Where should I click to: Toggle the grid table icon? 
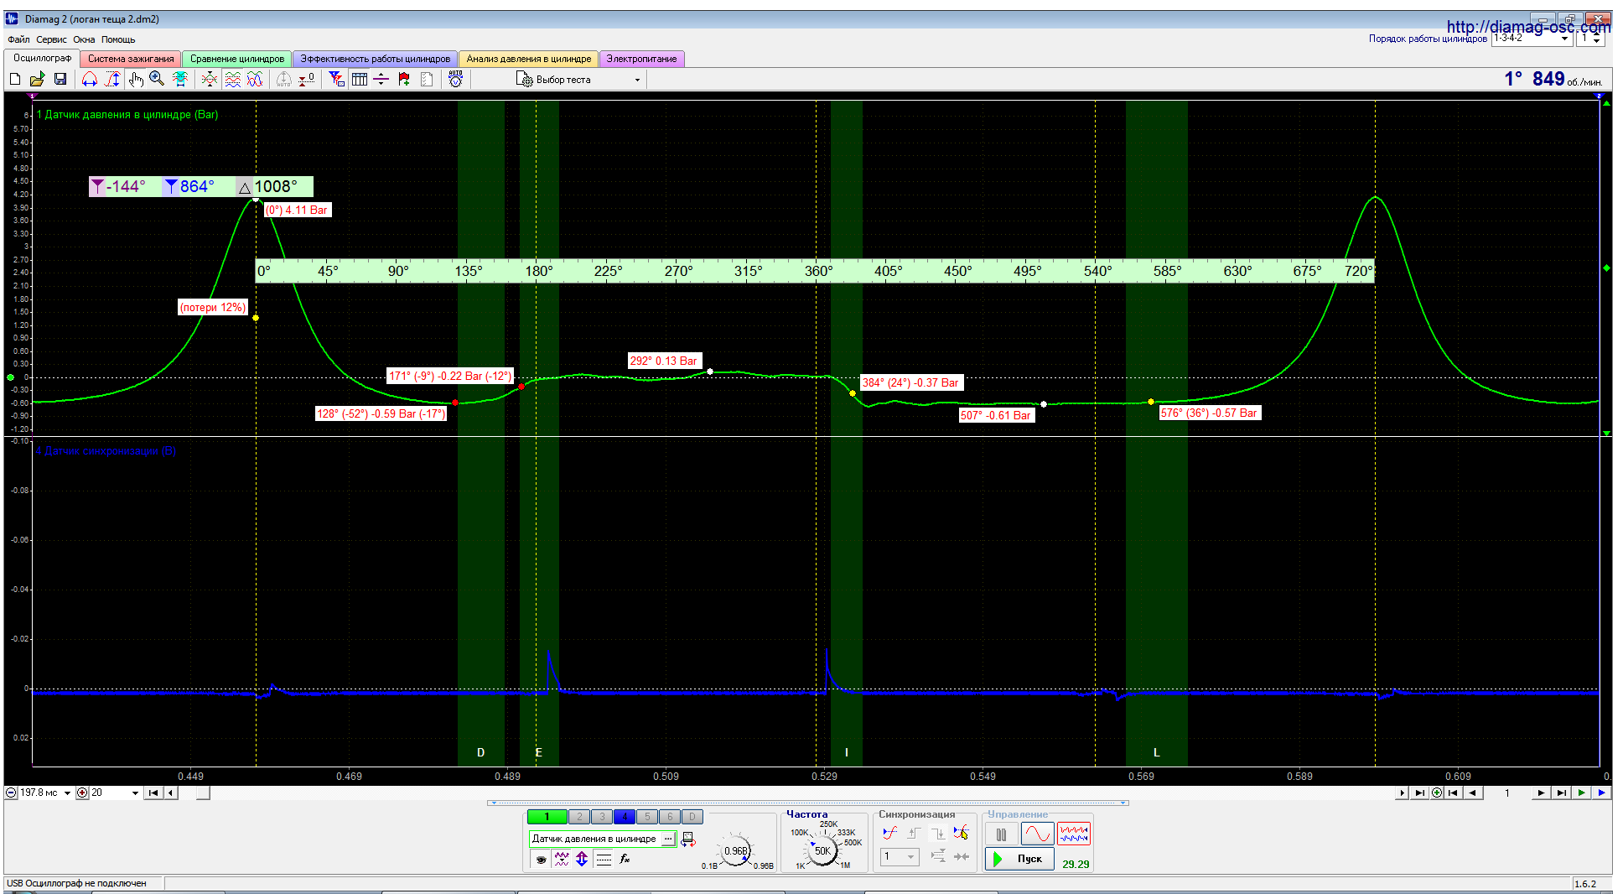(x=360, y=79)
